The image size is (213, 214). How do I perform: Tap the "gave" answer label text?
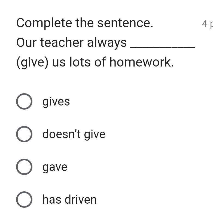(55, 167)
